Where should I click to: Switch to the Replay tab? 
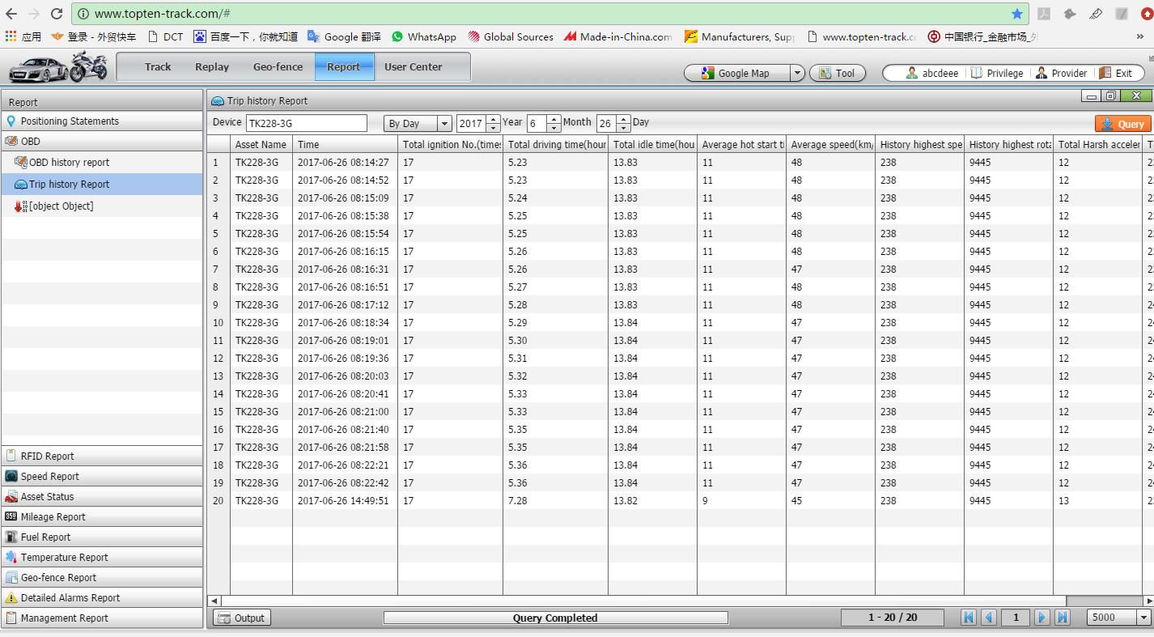tap(212, 67)
